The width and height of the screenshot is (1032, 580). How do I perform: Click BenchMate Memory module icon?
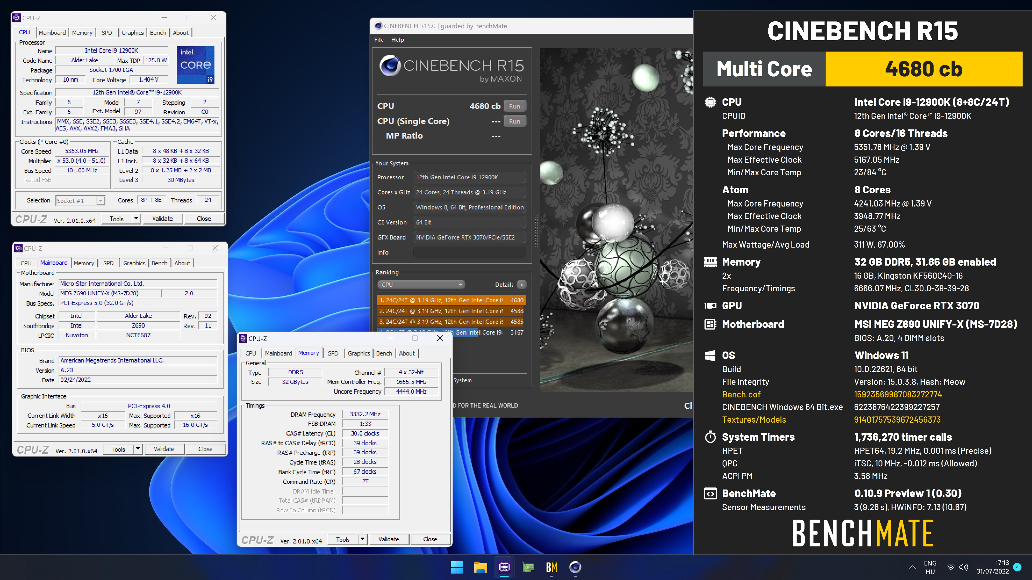tap(710, 262)
